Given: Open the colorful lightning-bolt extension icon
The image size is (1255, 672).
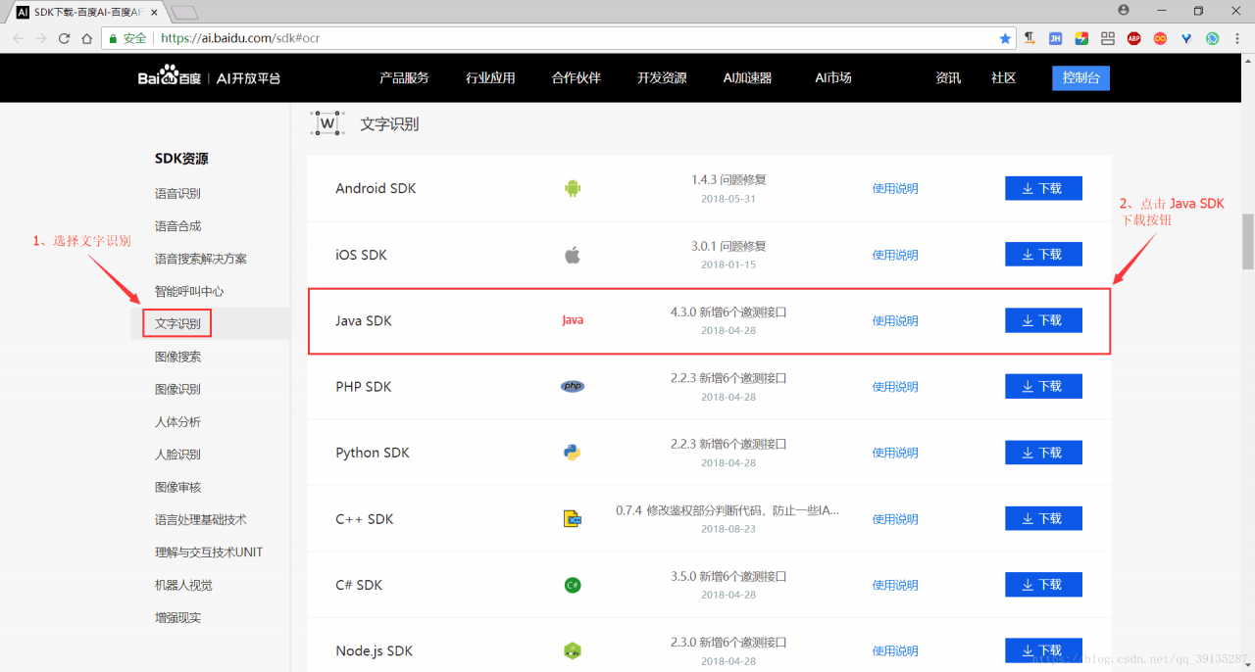Looking at the screenshot, I should pos(1081,38).
